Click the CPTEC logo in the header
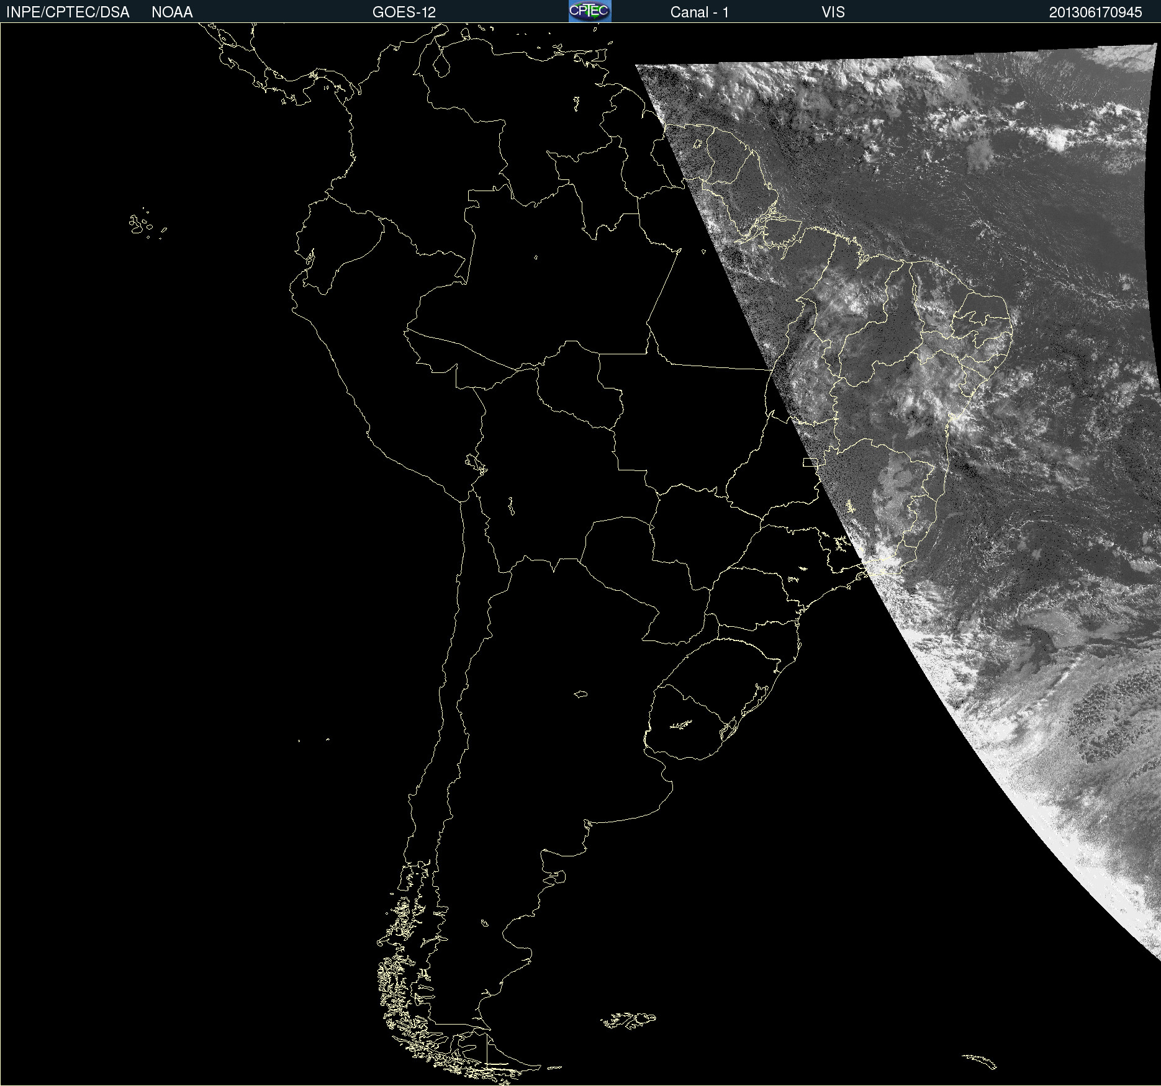The image size is (1161, 1086). tap(590, 11)
